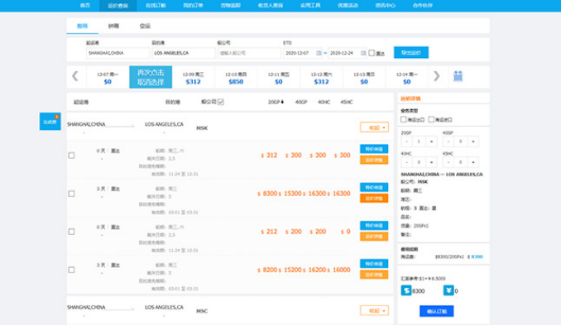Select the 12-11 date cell showing $0
Screen dimensions: 561x326
279,77
